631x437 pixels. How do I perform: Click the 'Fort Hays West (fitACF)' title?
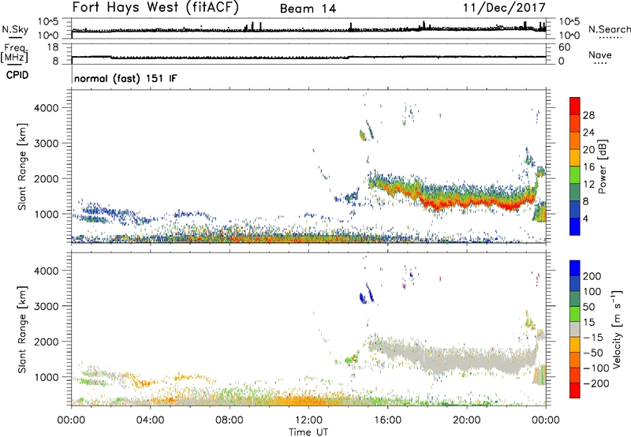tap(155, 7)
